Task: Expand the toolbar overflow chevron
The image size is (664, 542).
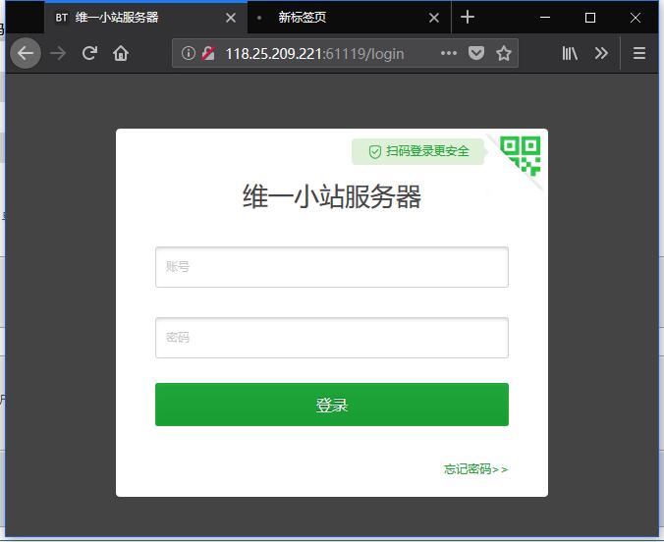Action: 601,53
